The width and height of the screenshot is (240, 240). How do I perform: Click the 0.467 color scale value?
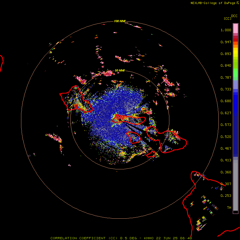click(x=226, y=149)
